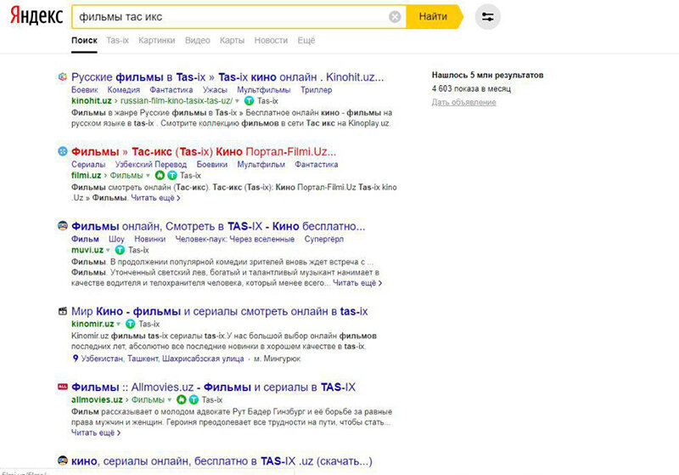
Task: Click favicon of the last кино, сериалы result
Action: (x=63, y=461)
